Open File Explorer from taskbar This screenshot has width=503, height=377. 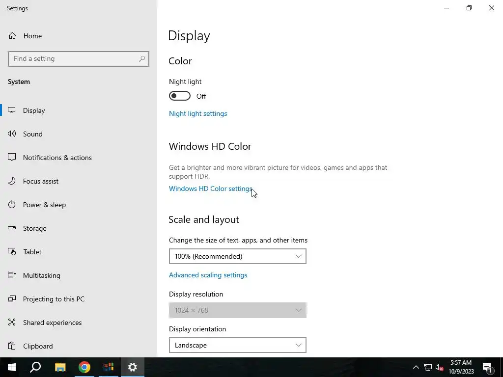60,367
